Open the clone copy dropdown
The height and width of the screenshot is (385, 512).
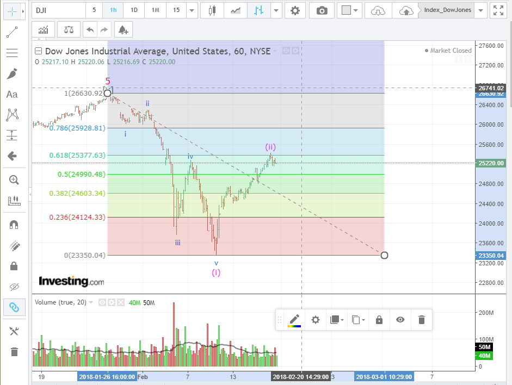(x=358, y=320)
